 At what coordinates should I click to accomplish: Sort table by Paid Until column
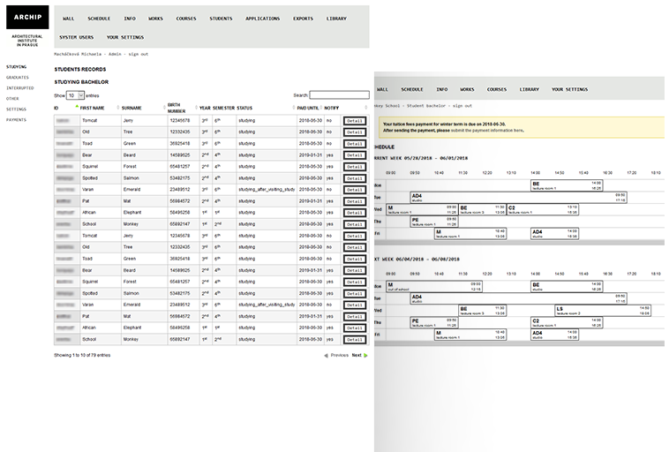(309, 108)
